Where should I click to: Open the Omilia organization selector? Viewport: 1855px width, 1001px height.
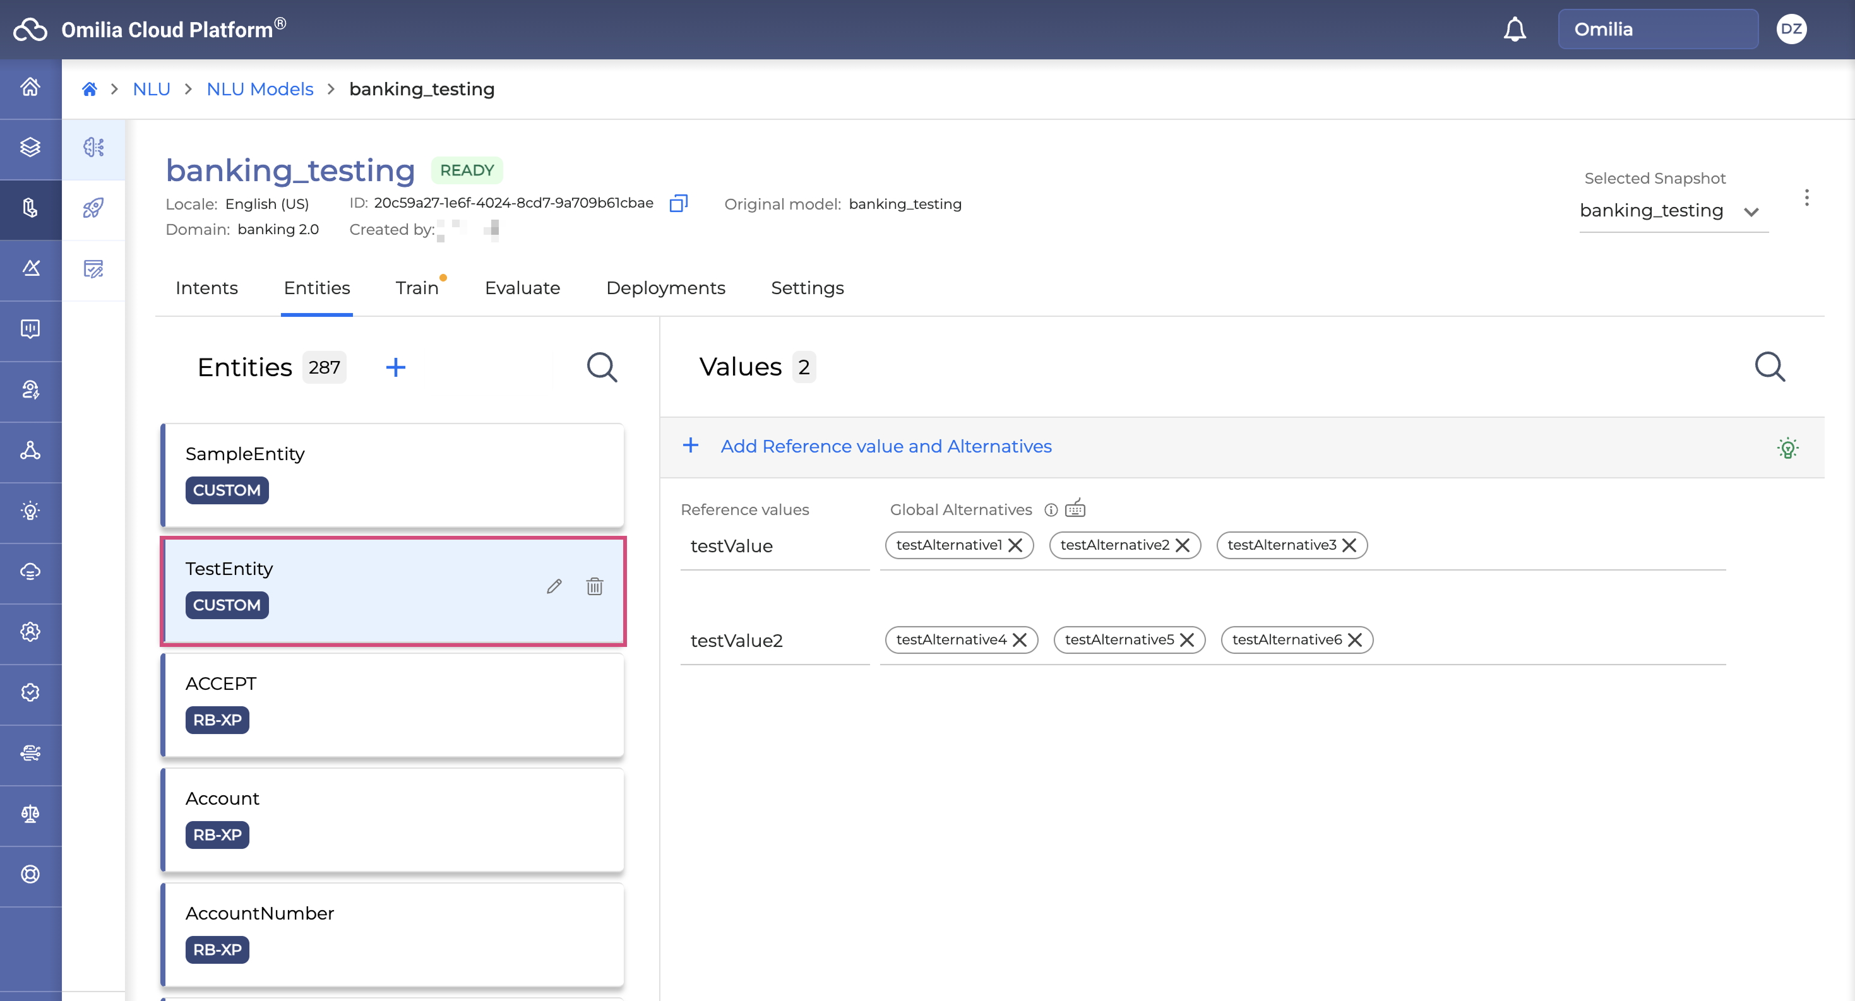pyautogui.click(x=1657, y=30)
